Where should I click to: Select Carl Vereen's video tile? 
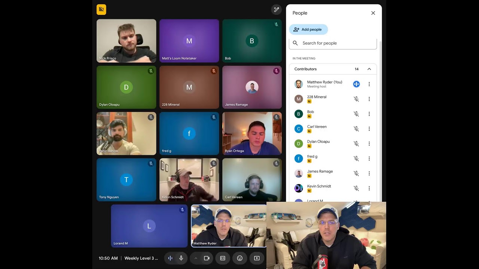(252, 180)
